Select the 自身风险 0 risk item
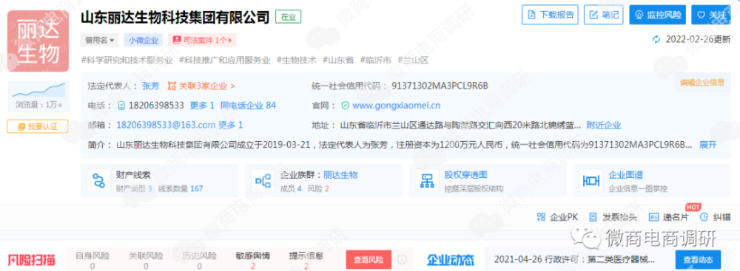Screen dimensions: 740x271 92,261
